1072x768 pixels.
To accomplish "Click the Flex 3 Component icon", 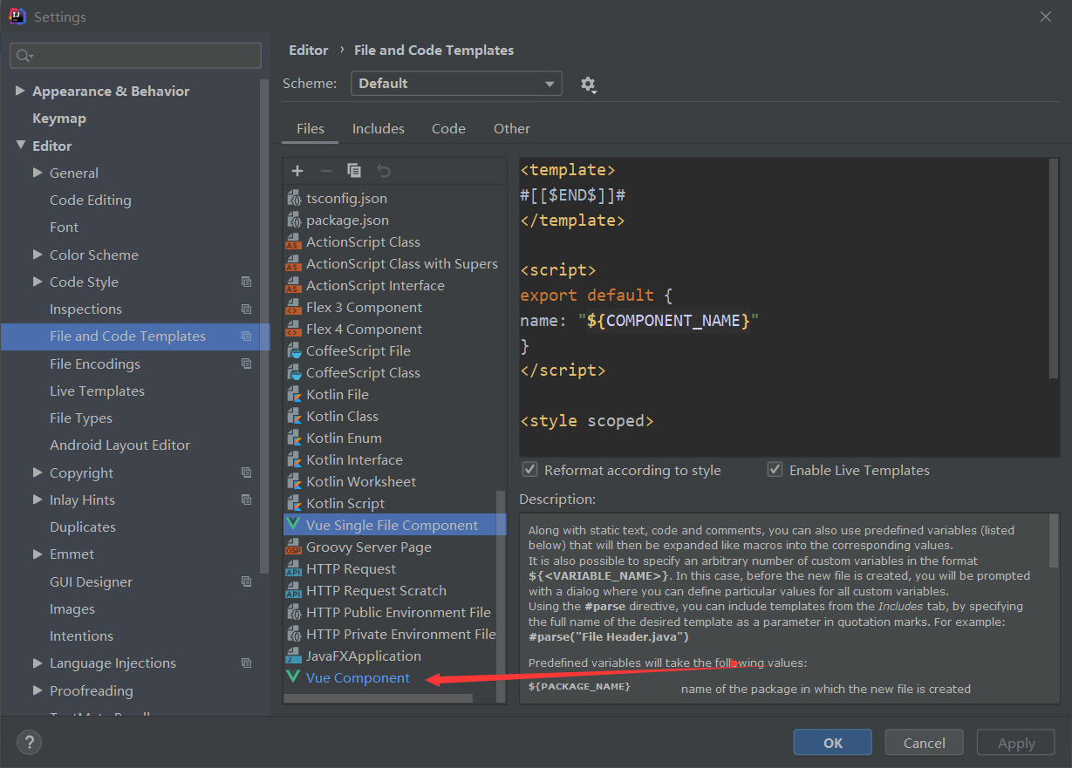I will 294,308.
